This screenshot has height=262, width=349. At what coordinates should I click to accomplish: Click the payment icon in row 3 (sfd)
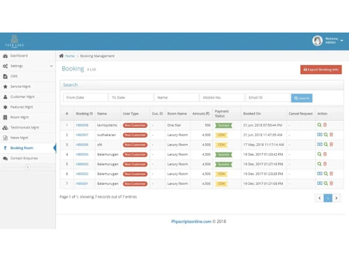click(320, 145)
